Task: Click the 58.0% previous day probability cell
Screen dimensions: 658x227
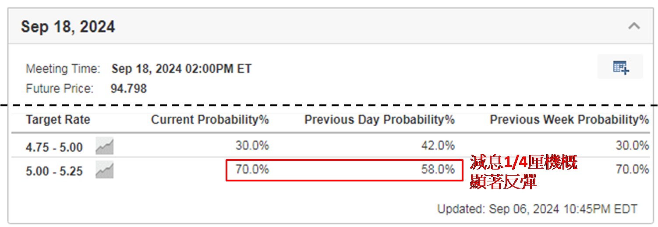Action: pyautogui.click(x=438, y=170)
